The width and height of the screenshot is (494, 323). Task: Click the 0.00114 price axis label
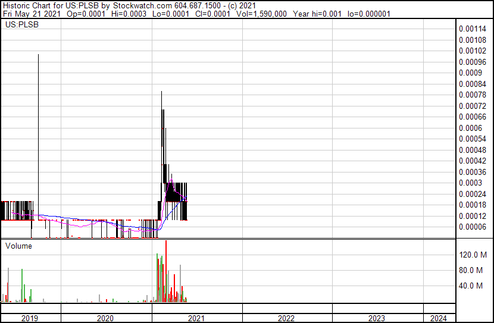point(473,29)
